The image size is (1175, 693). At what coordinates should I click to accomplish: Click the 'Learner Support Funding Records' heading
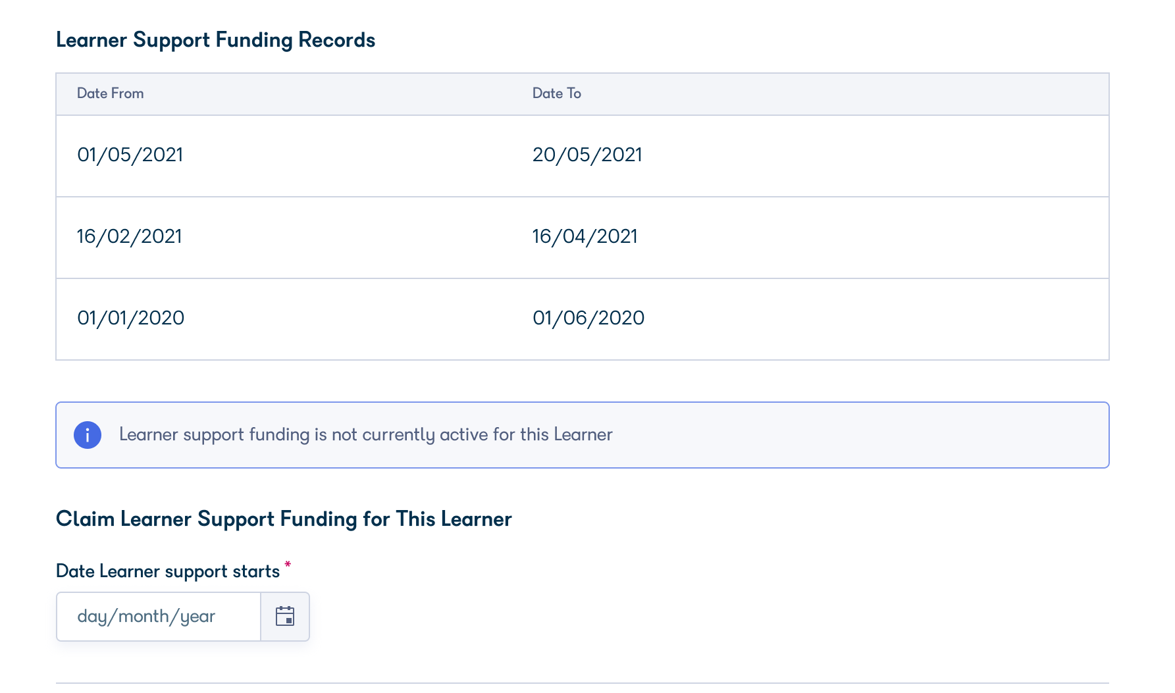coord(216,40)
